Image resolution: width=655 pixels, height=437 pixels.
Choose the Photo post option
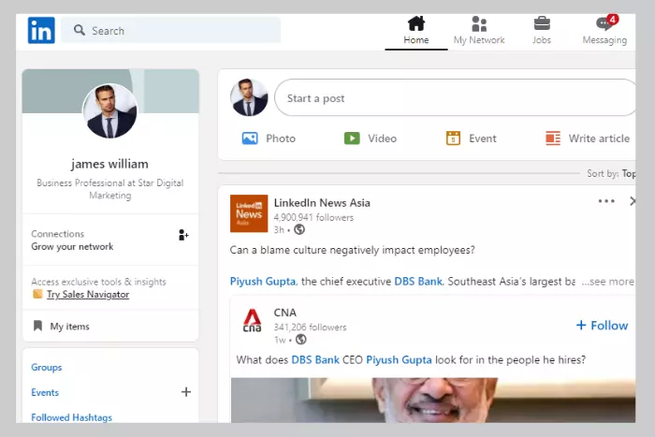coord(269,138)
